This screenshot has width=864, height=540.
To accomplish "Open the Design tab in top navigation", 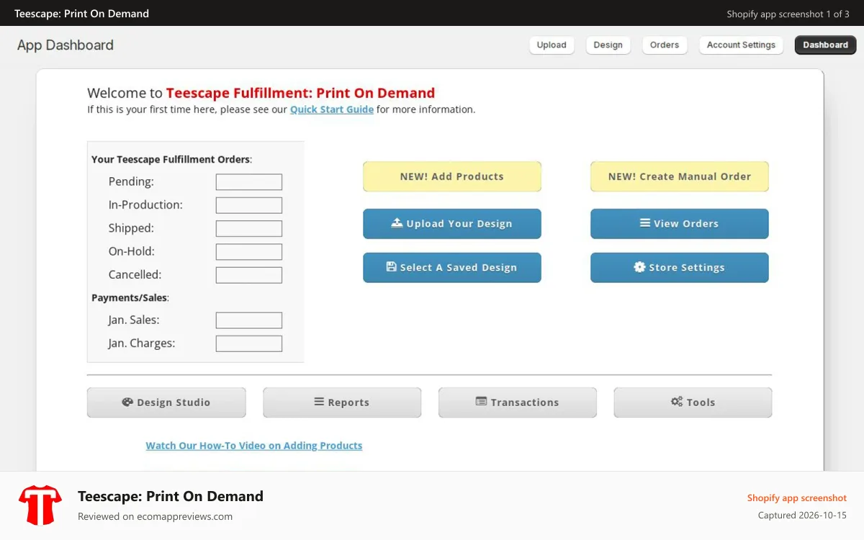I will coord(608,45).
